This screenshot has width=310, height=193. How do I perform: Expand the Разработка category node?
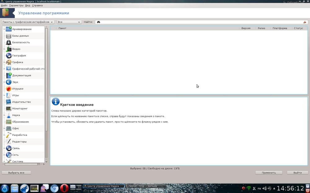pos(4,135)
